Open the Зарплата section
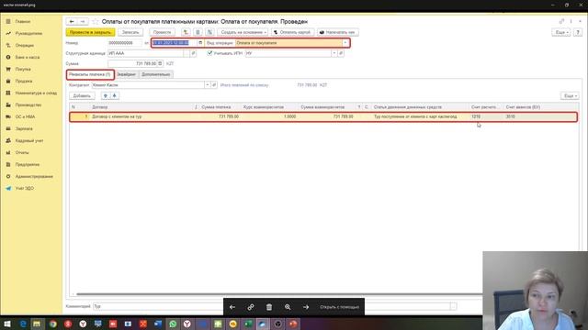Image resolution: width=588 pixels, height=330 pixels. 24,128
